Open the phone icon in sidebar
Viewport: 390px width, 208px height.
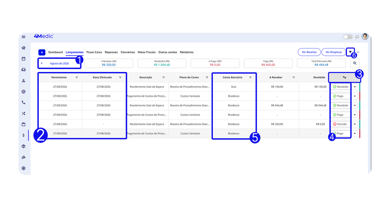click(23, 102)
